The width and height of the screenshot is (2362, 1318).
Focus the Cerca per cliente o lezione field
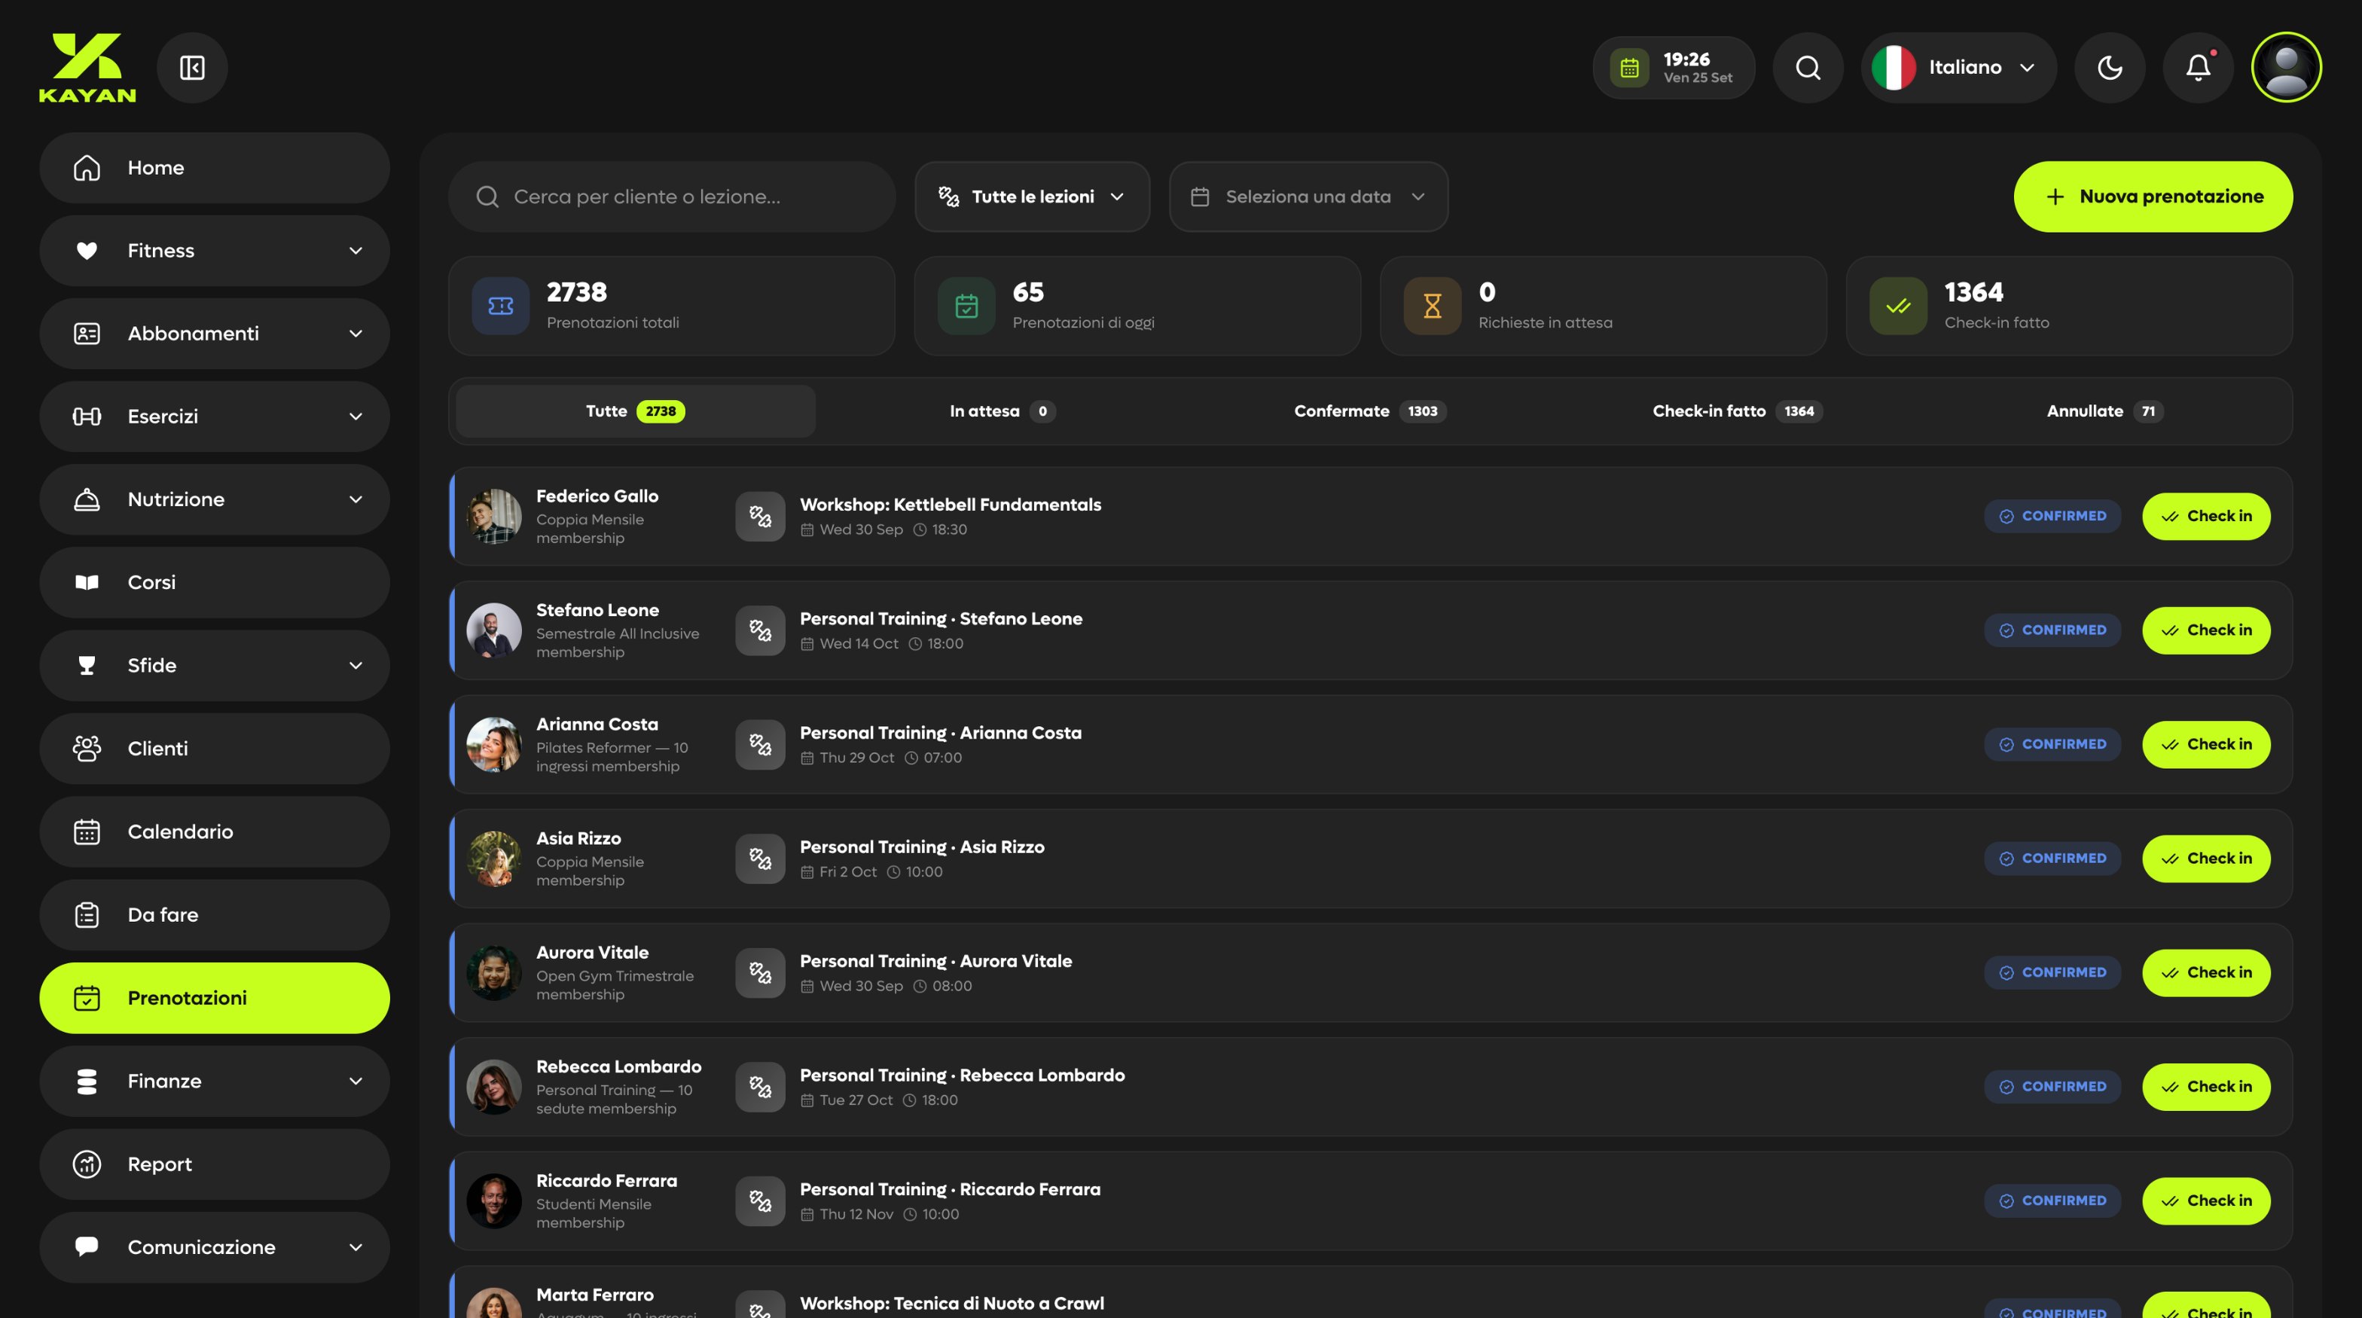click(x=672, y=197)
